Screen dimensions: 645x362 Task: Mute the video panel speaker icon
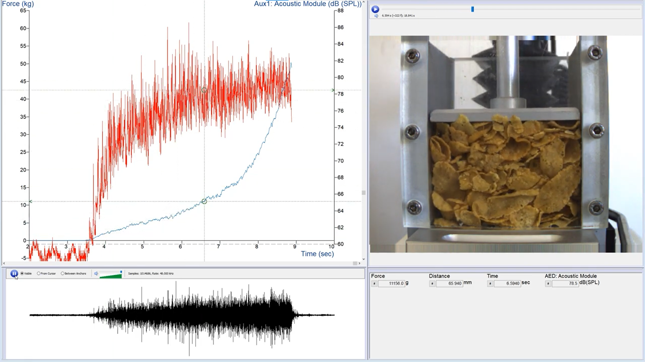(x=376, y=16)
